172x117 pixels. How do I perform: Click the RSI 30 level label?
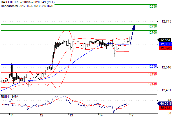[x=169, y=113]
